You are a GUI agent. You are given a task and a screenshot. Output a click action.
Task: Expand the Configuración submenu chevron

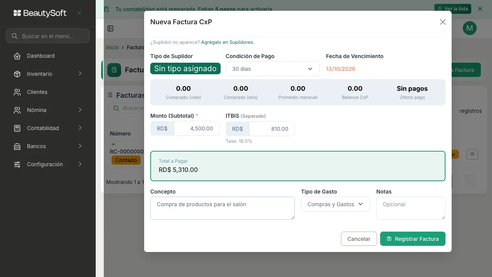coord(80,164)
